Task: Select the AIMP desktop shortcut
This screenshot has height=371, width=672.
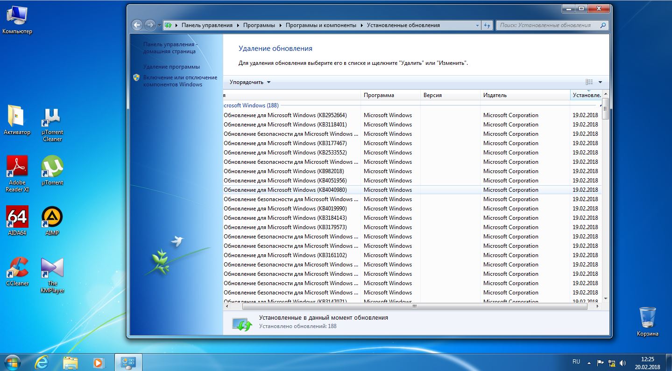Action: tap(52, 221)
